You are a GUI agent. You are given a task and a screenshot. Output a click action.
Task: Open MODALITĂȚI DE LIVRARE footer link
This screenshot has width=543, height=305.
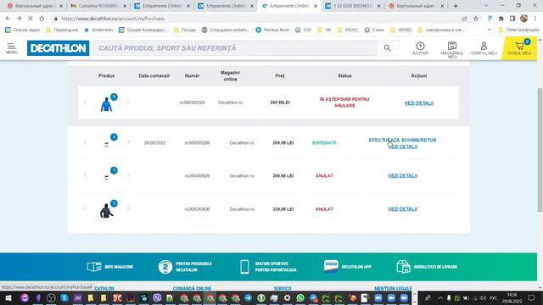427,267
